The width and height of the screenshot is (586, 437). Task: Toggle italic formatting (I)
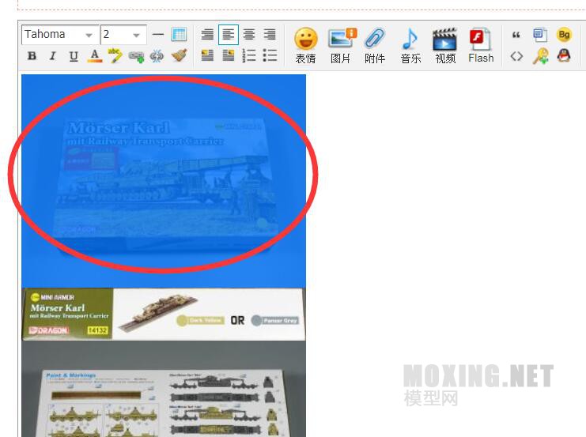[x=53, y=56]
